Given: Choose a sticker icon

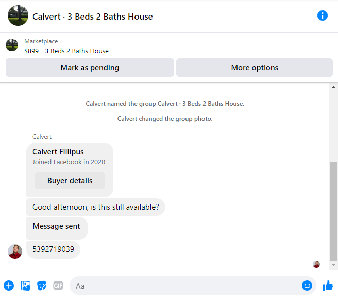Looking at the screenshot, I should tap(42, 286).
